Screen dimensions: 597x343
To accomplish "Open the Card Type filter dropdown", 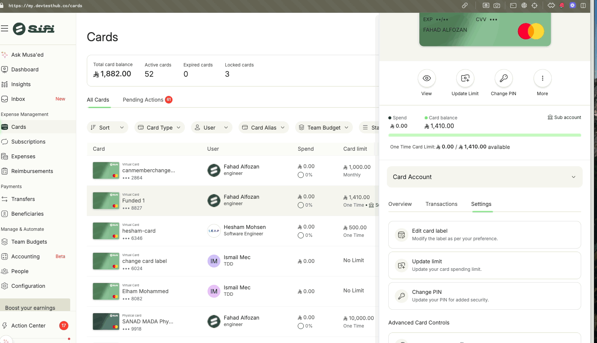I will tap(159, 128).
